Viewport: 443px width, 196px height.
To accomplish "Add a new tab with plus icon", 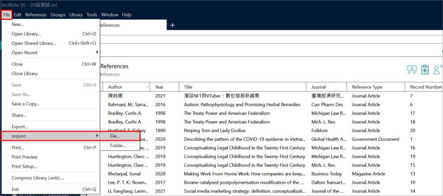I will pyautogui.click(x=173, y=25).
